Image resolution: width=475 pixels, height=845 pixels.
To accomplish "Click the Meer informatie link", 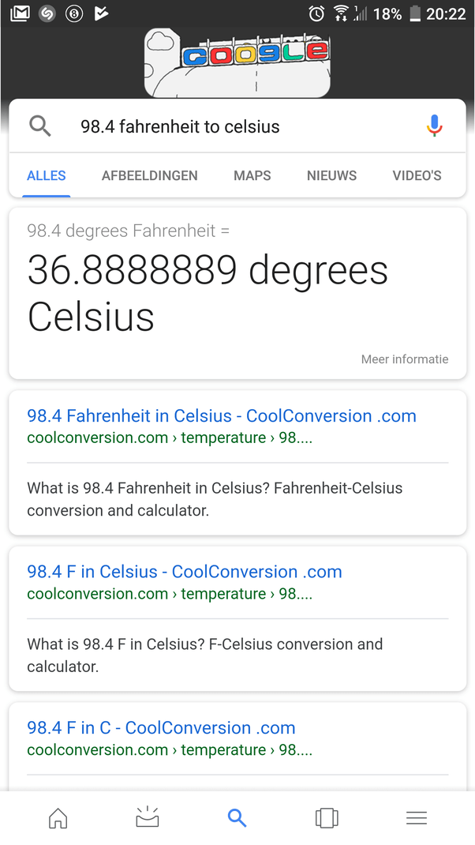I will tap(405, 359).
